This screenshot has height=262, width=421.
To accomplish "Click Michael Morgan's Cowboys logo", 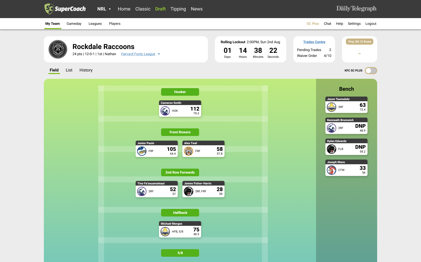I will click(165, 232).
